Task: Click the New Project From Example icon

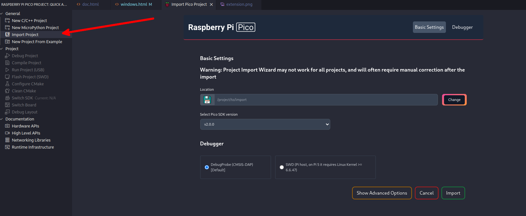Action: 7,42
